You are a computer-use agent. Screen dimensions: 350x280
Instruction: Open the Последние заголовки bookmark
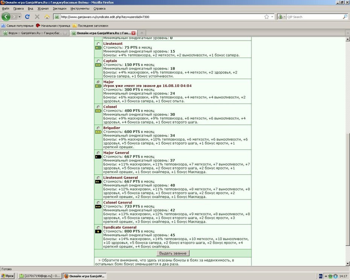pyautogui.click(x=90, y=26)
